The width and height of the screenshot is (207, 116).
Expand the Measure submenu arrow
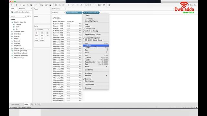107,75
